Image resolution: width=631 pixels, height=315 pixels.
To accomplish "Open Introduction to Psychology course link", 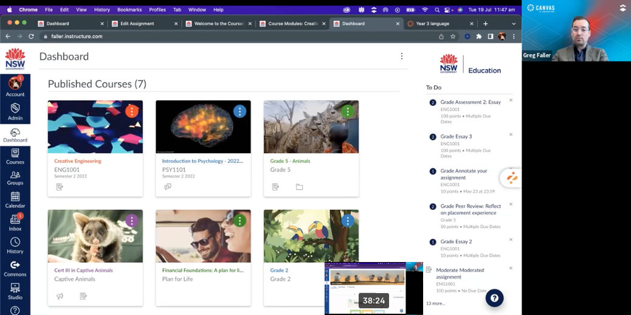I will point(202,161).
